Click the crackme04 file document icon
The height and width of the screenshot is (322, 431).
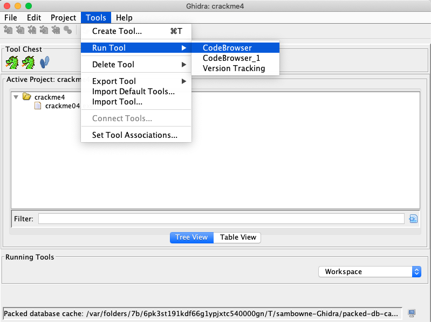pos(38,106)
